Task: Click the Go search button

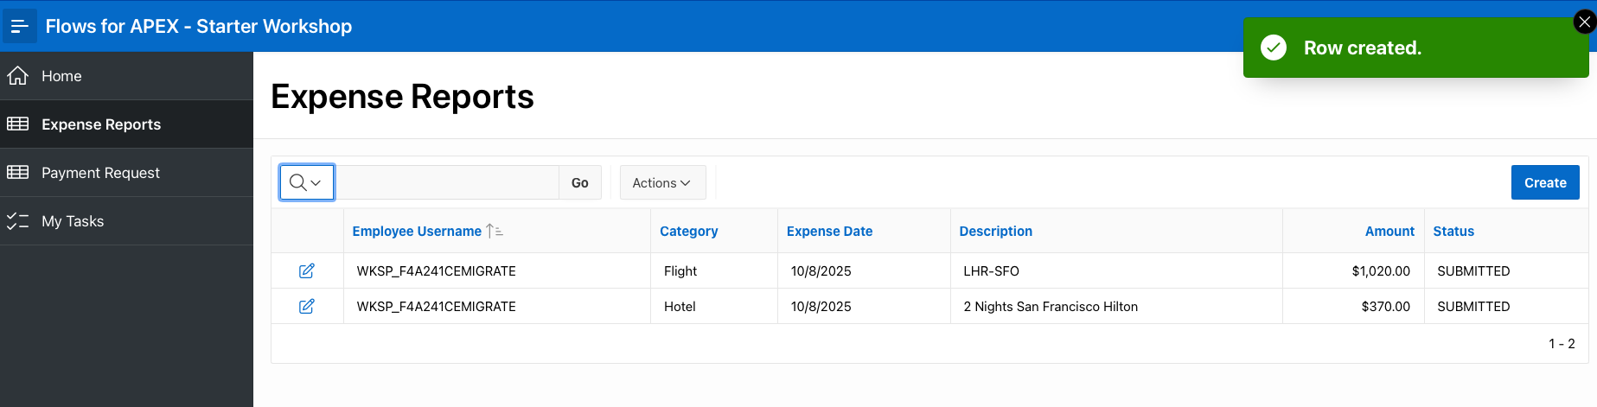Action: tap(580, 182)
